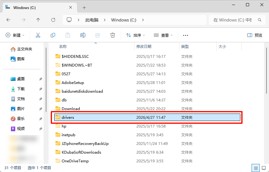Open 桌面 desktop in the sidebar
269x172 pixels.
(x=18, y=79)
